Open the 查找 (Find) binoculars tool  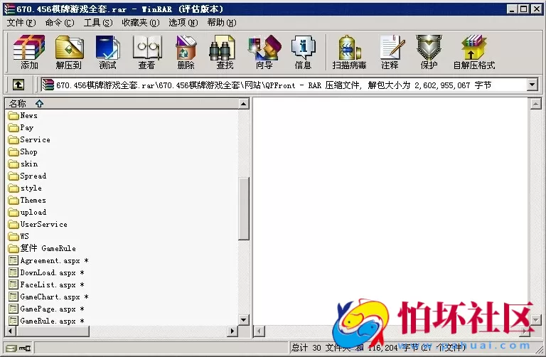[x=225, y=51]
